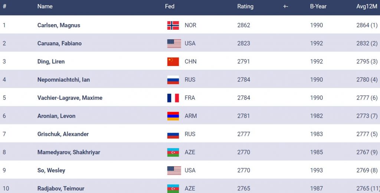The image size is (380, 193).
Task: Click the Armenian flag for Aronian
Action: click(x=173, y=116)
